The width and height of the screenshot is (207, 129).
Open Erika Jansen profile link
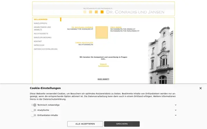click(x=116, y=27)
